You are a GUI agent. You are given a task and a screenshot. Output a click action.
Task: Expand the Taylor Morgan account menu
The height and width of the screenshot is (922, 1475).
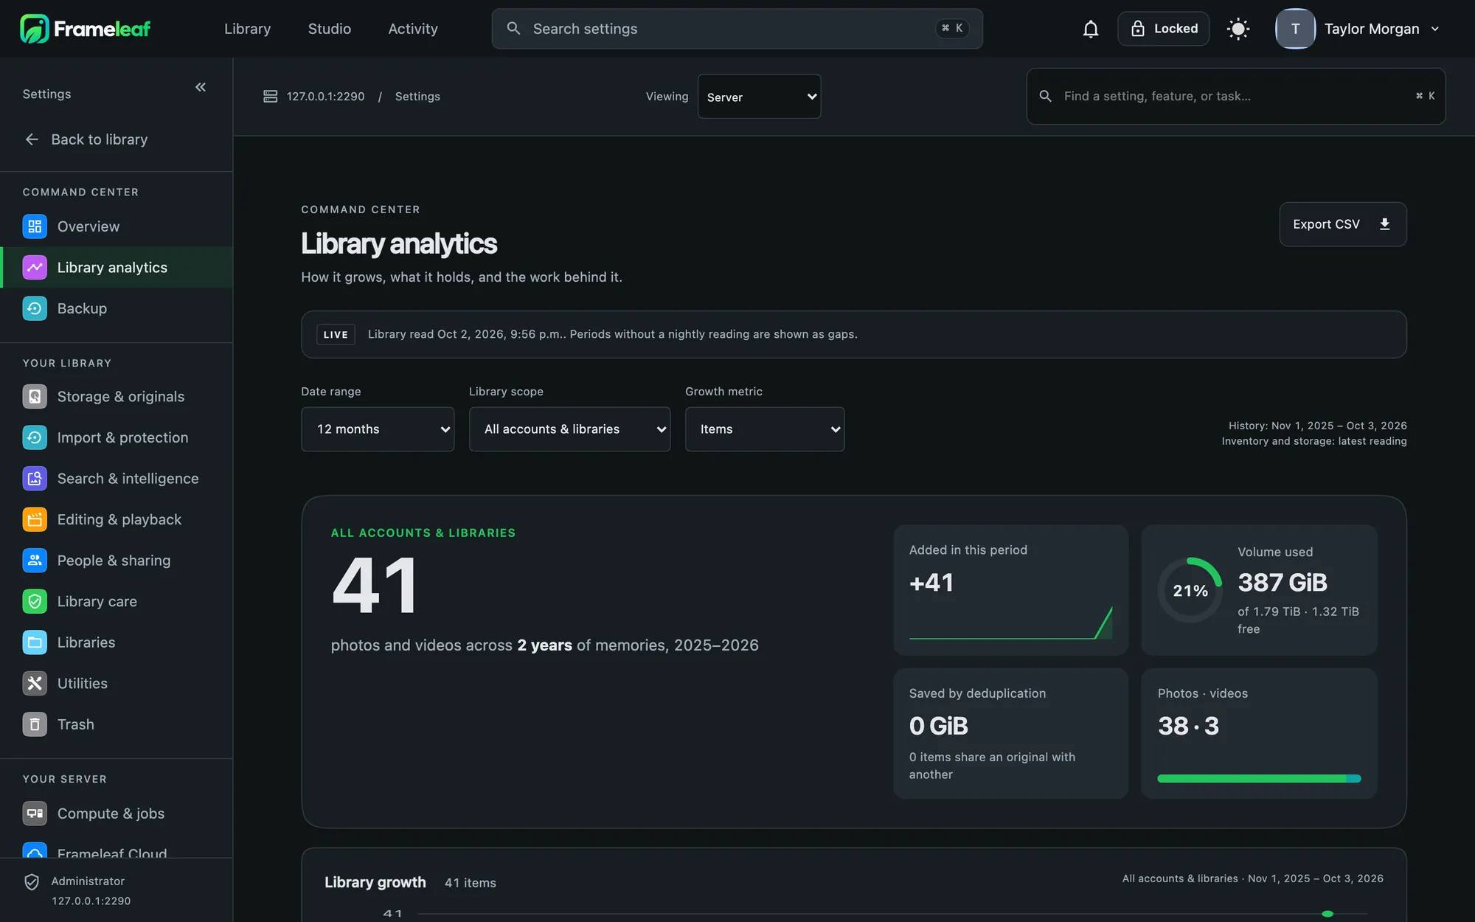pyautogui.click(x=1358, y=29)
